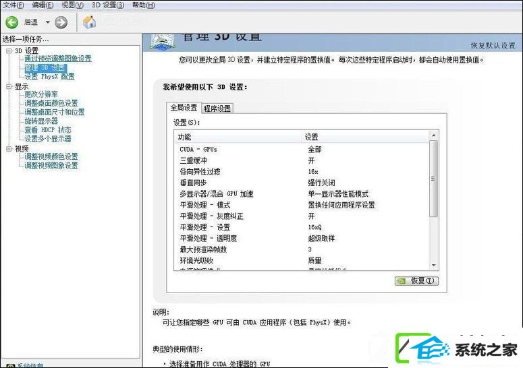Select the 垂直同步 setting row

pos(302,183)
